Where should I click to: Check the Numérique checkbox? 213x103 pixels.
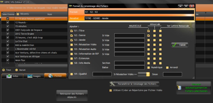pos(149,68)
